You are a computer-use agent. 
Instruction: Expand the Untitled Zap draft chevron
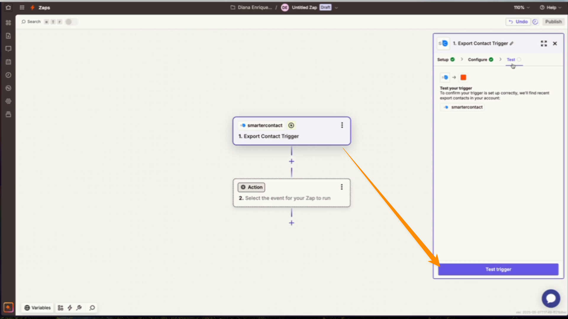point(336,8)
